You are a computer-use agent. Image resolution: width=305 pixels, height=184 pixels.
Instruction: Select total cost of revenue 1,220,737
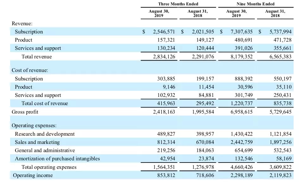[242, 104]
